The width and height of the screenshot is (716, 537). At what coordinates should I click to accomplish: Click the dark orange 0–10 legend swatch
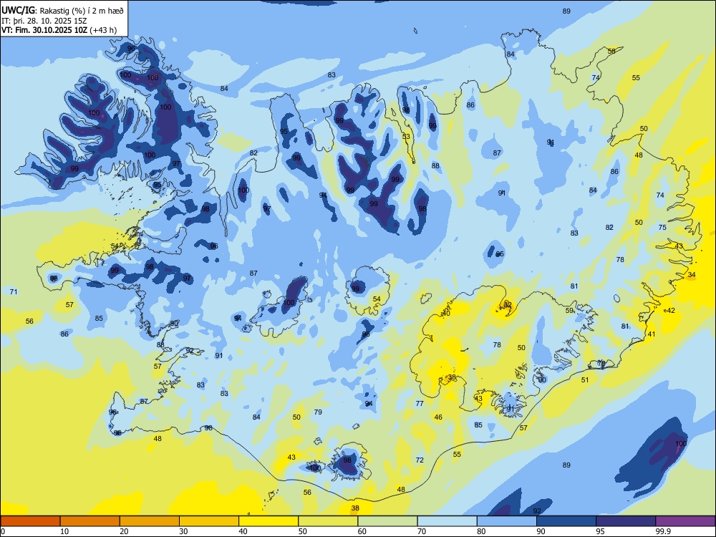click(x=30, y=521)
